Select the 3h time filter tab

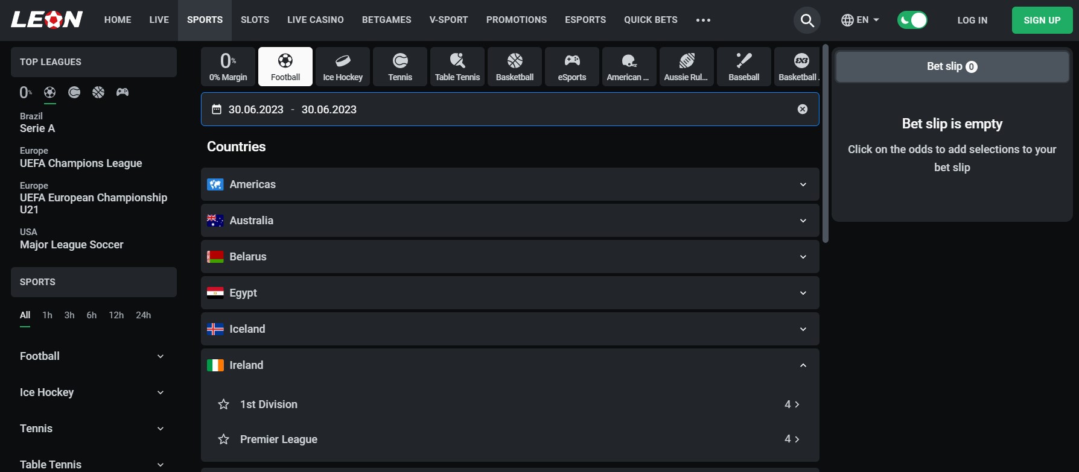tap(69, 315)
